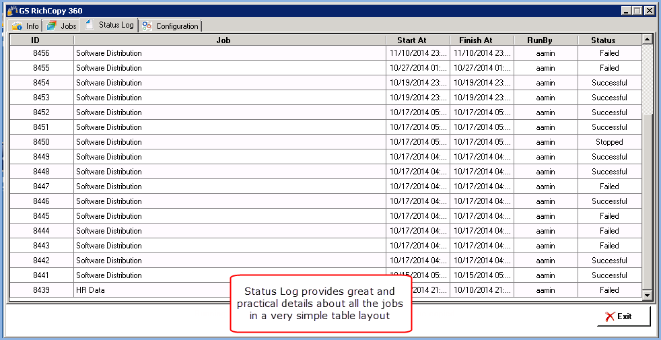
Task: Select job ID 8452
Action: 41,112
